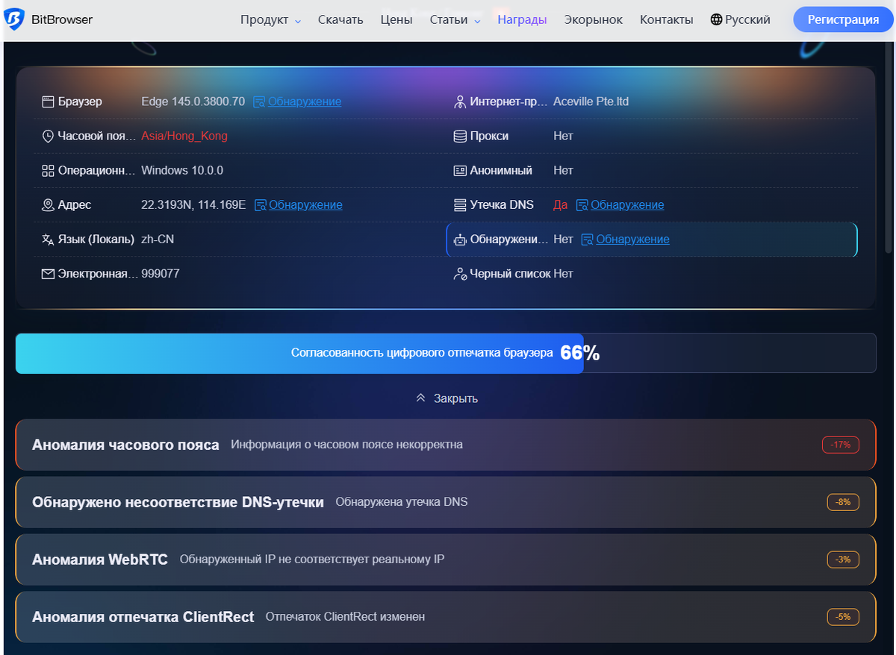Image resolution: width=896 pixels, height=655 pixels.
Task: Select the Edge 145.0.3800.70 version text
Action: click(x=193, y=101)
